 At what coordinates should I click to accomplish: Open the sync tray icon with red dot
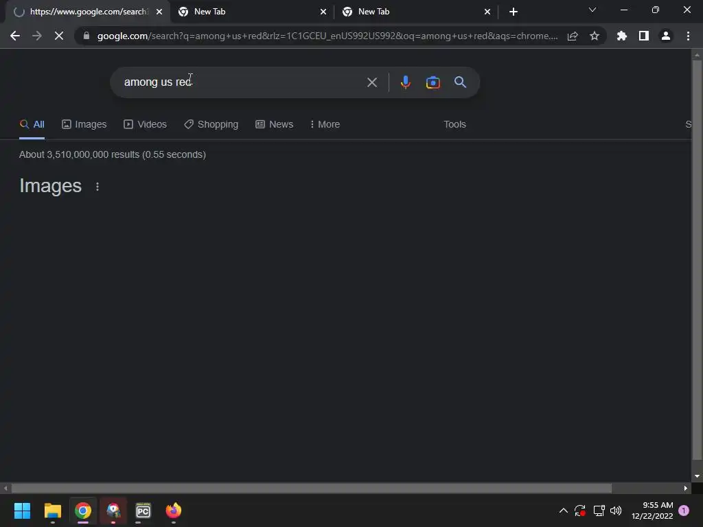click(x=580, y=511)
